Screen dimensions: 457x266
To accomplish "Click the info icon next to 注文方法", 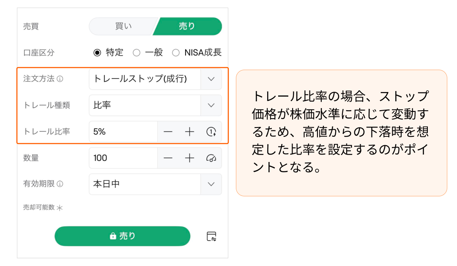I will point(60,79).
